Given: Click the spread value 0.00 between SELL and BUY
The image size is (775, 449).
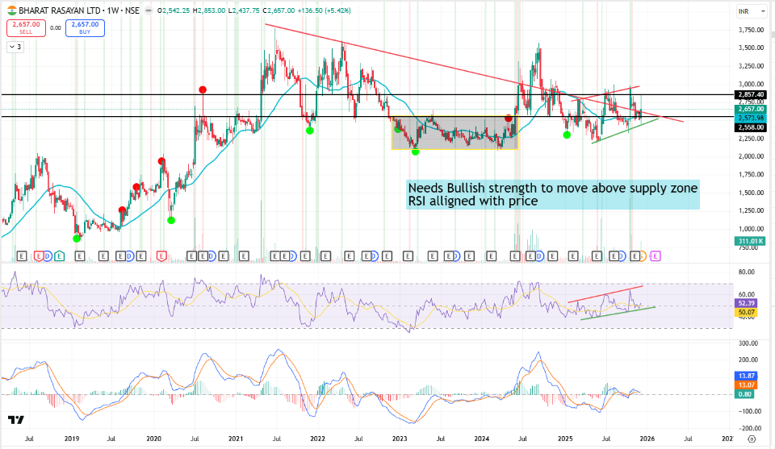Looking at the screenshot, I should pos(56,28).
